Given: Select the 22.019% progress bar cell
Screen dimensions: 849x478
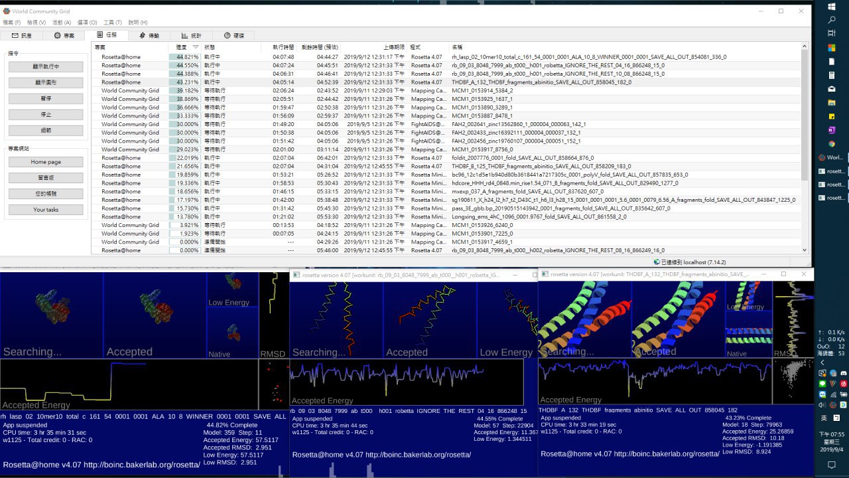Looking at the screenshot, I should (184, 158).
